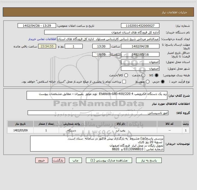Click the request creator field
This screenshot has height=190, width=197.
(108, 39)
